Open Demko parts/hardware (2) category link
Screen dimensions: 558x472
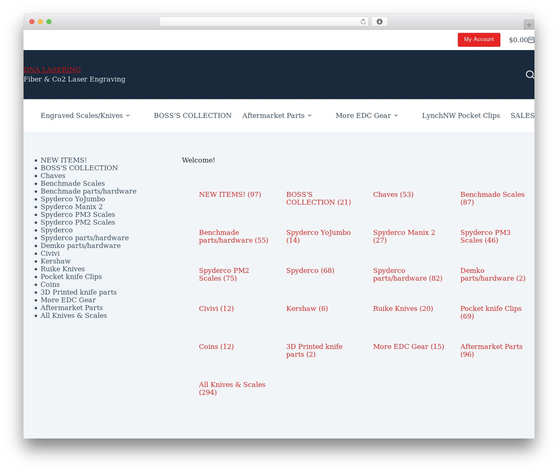pos(493,274)
